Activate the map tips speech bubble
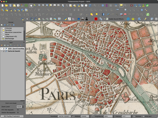158x118 pixels. 121,5
